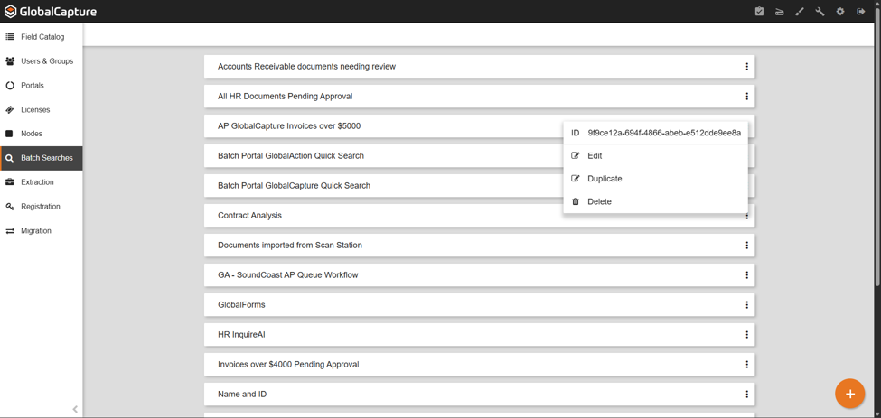Choose Edit from the context menu
This screenshot has width=881, height=418.
click(x=655, y=156)
